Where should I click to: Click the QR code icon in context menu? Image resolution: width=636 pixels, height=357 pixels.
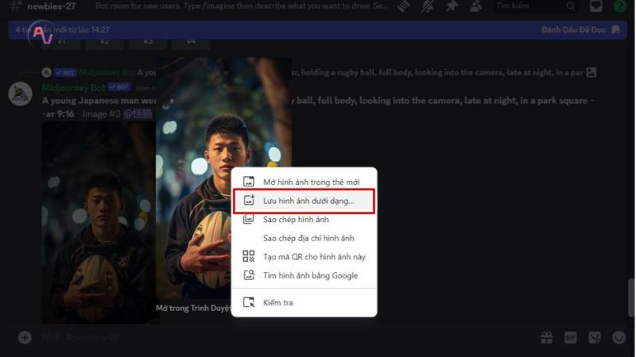248,256
